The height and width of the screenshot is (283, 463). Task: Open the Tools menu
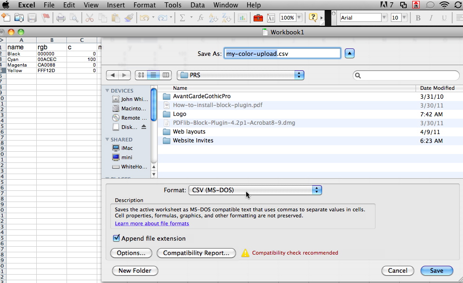173,5
